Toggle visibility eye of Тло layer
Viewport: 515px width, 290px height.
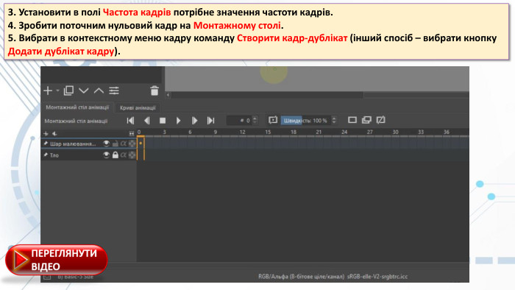[x=106, y=155]
